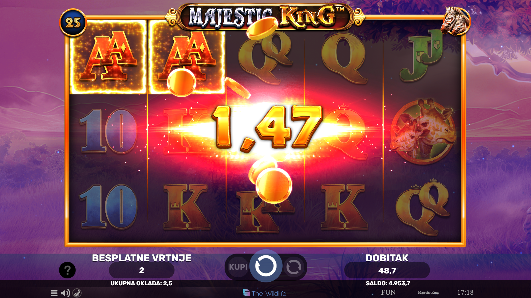Click the 25 paylines badge
Screen dimensions: 531x298
(73, 23)
